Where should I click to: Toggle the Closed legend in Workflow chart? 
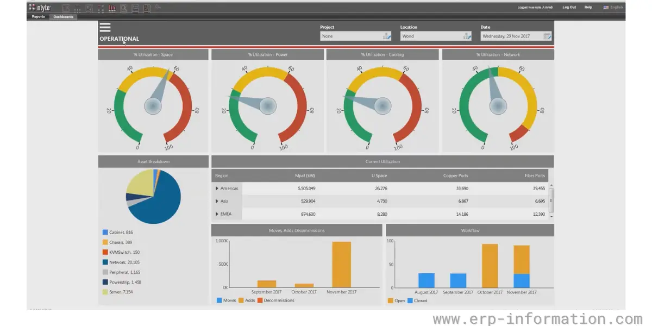tap(417, 300)
